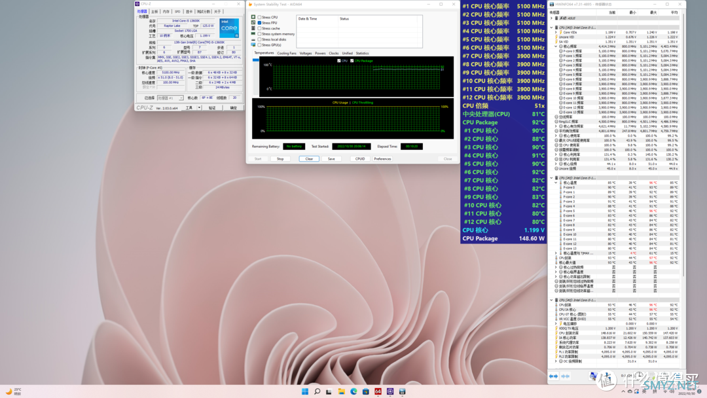Toggle the CPU graph legend checkbox
Image resolution: width=707 pixels, height=398 pixels.
(338, 60)
